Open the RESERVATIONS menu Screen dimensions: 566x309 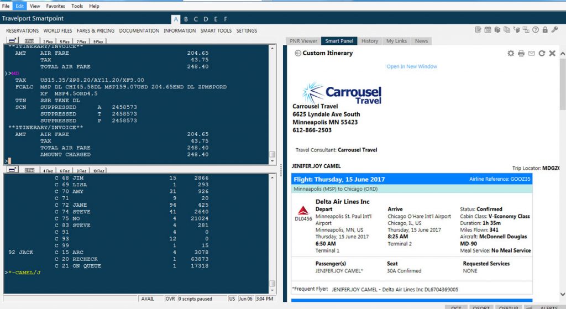click(22, 31)
